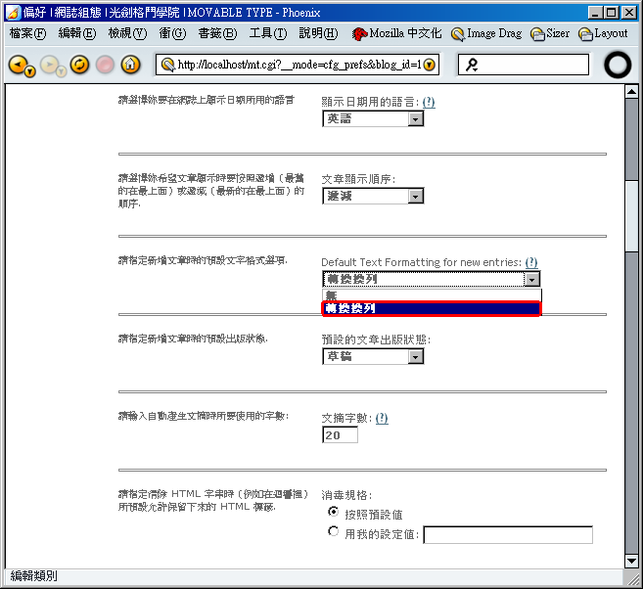
Task: Go back with the Back arrow button
Action: pos(18,64)
